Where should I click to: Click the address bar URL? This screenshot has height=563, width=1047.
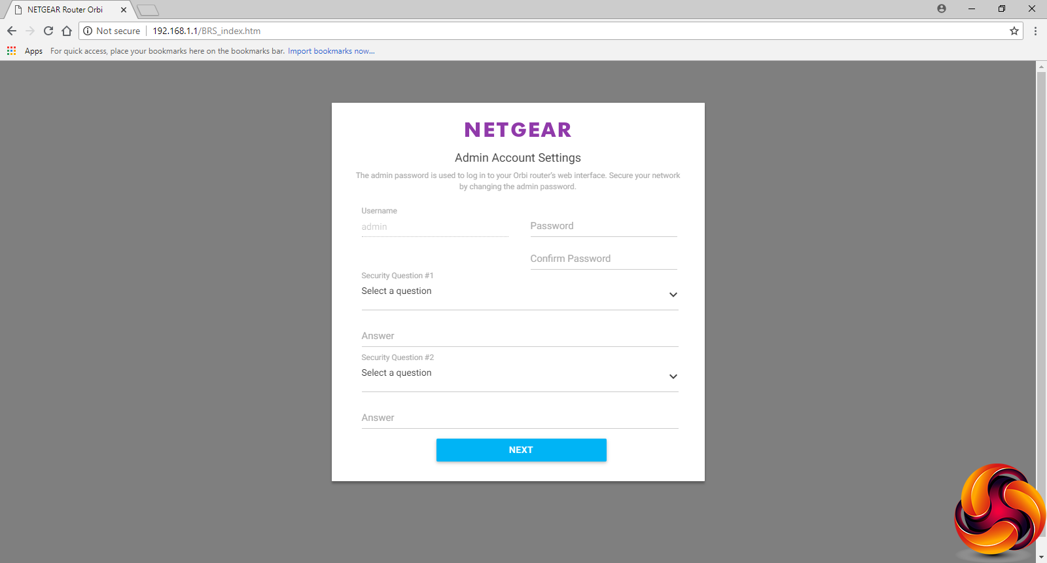click(x=207, y=31)
